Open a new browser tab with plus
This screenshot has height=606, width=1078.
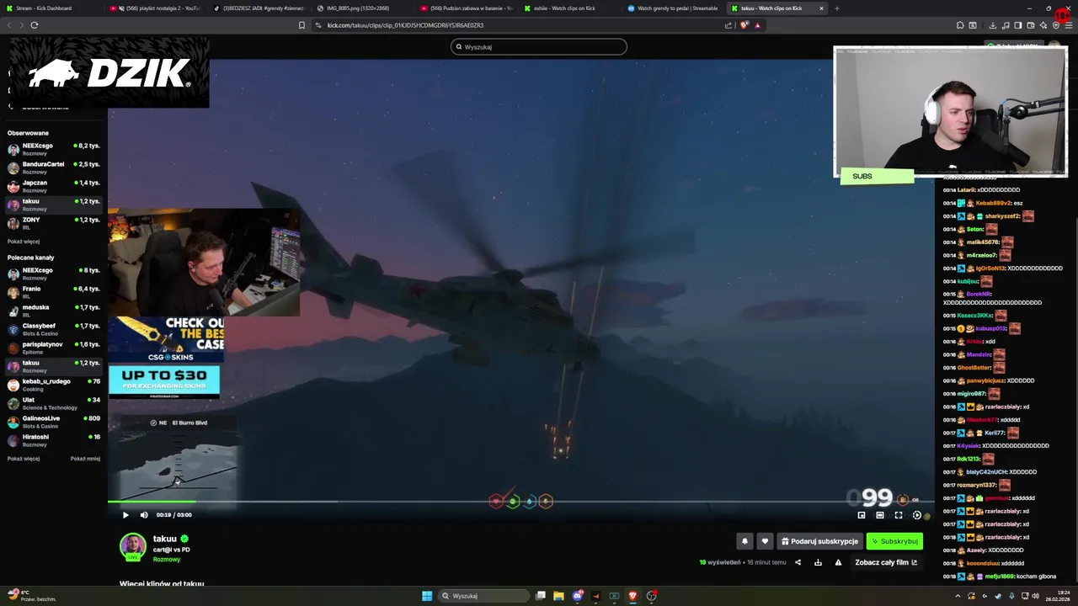836,8
